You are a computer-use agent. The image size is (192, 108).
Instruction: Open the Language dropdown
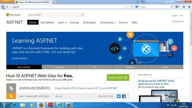pyautogui.click(x=178, y=21)
